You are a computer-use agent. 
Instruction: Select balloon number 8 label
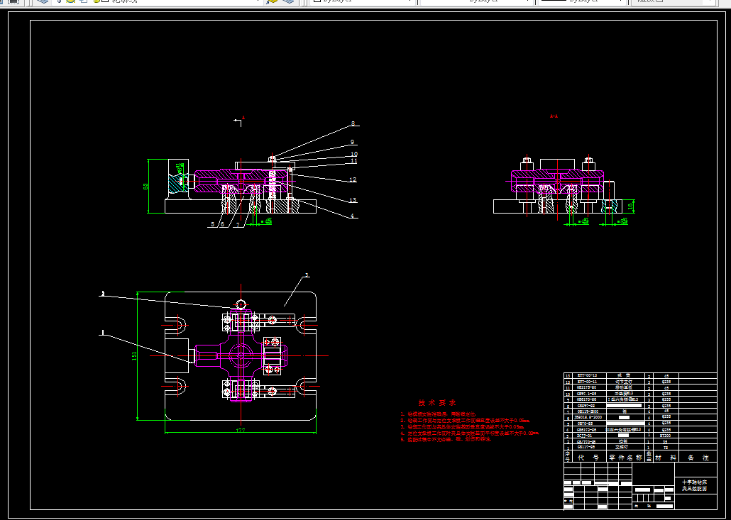click(x=353, y=124)
